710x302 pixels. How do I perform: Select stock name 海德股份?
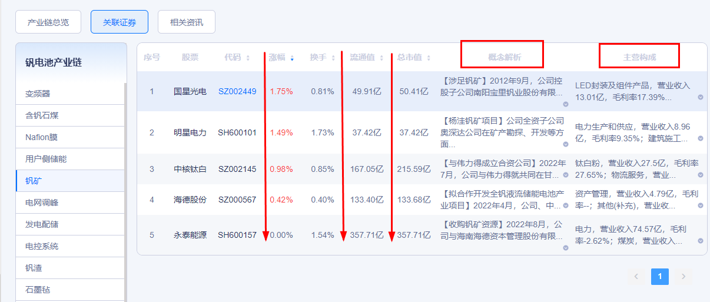pos(190,200)
